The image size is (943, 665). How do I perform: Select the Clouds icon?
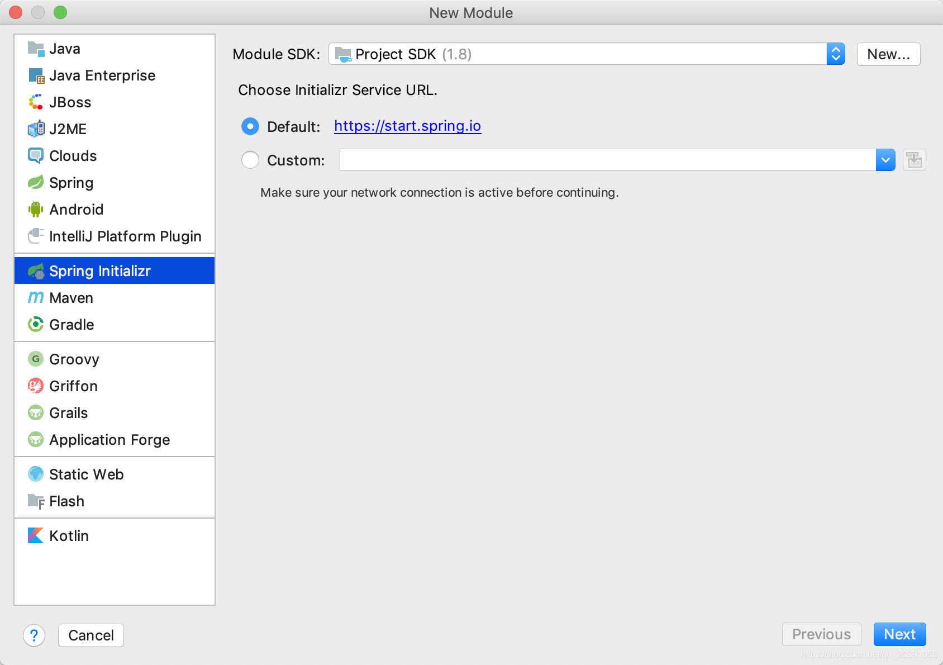pyautogui.click(x=36, y=156)
